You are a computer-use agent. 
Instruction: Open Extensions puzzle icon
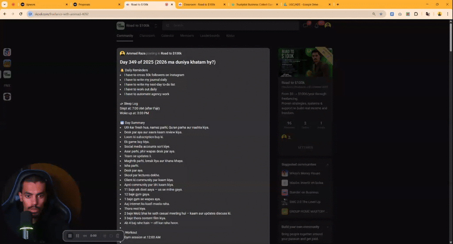(416, 14)
